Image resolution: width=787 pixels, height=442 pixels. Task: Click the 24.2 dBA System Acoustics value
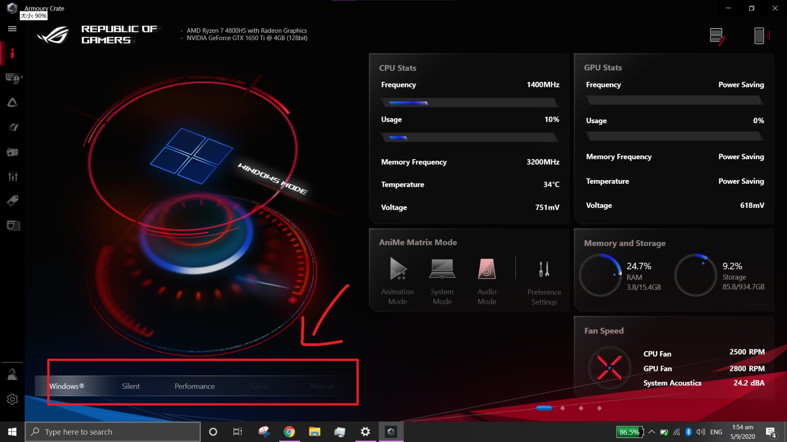coord(749,383)
